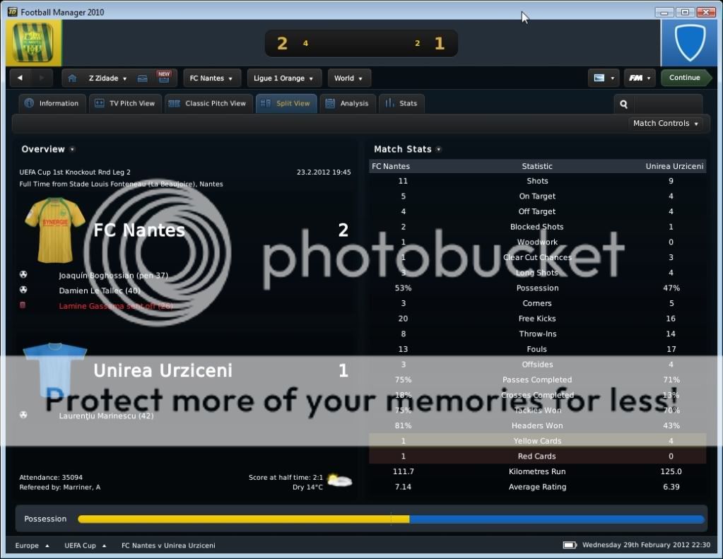The width and height of the screenshot is (723, 559).
Task: Expand the World menu
Action: coord(348,78)
